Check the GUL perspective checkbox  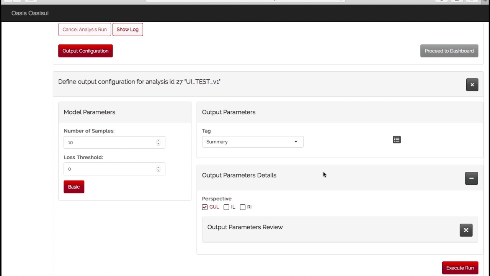pos(205,207)
